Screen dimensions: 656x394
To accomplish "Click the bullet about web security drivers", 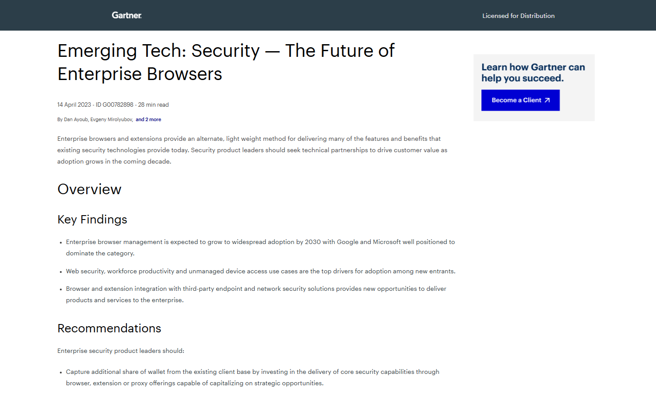I will (x=261, y=271).
